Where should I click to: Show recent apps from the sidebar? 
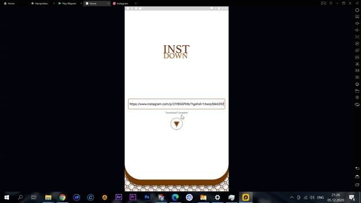click(357, 185)
